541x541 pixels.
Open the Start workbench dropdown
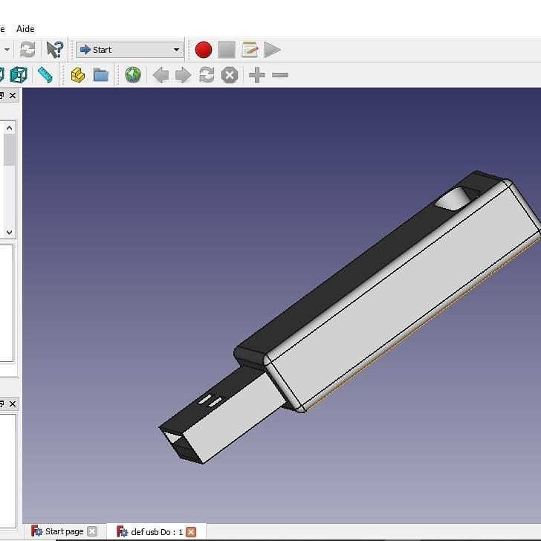pos(130,50)
